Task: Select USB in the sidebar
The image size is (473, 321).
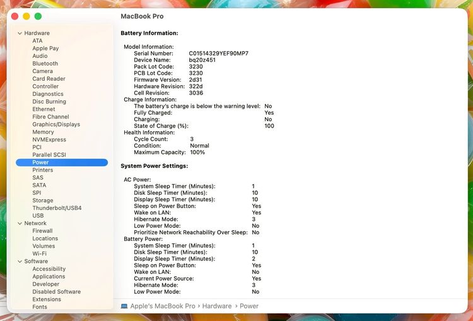Action: [x=38, y=216]
